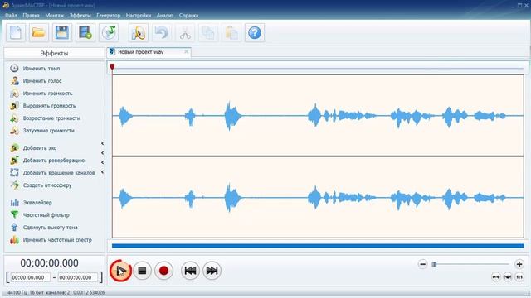Open the Справка menu
Screen dimensions: 531x298
[188, 15]
